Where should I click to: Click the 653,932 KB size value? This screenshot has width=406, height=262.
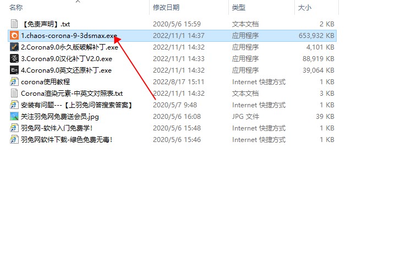(316, 36)
